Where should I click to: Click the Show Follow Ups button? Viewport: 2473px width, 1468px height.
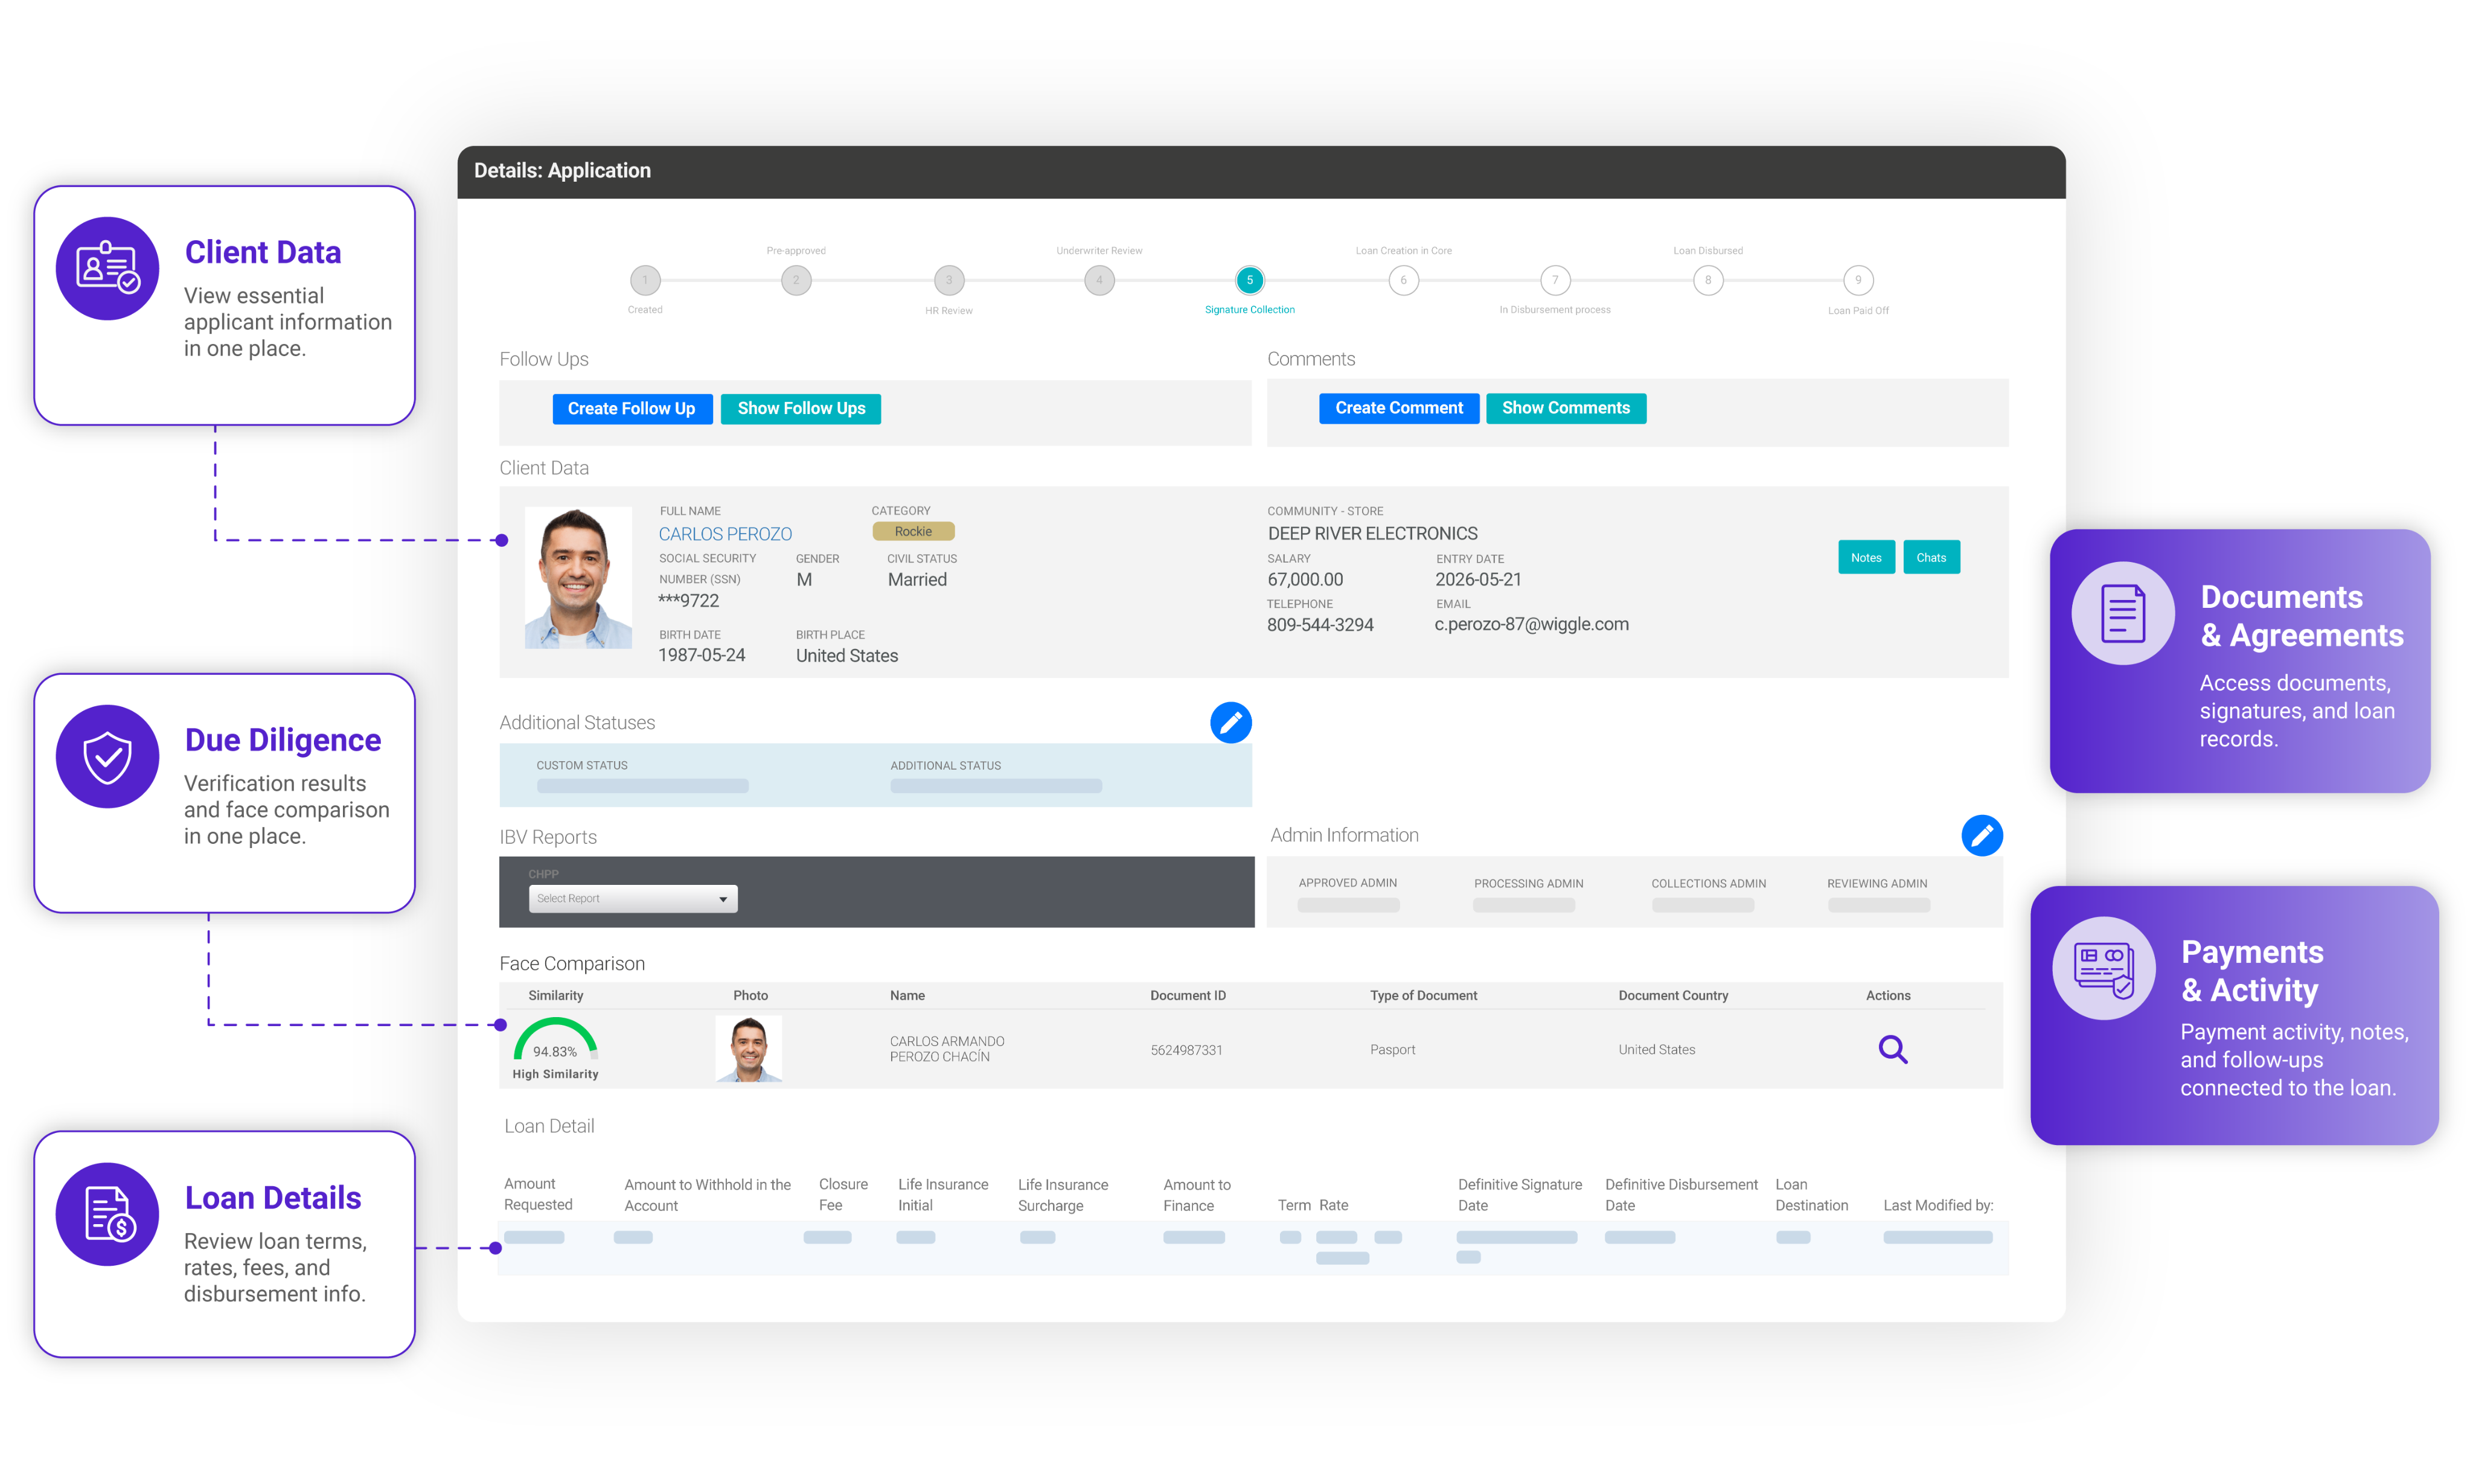[x=801, y=409]
